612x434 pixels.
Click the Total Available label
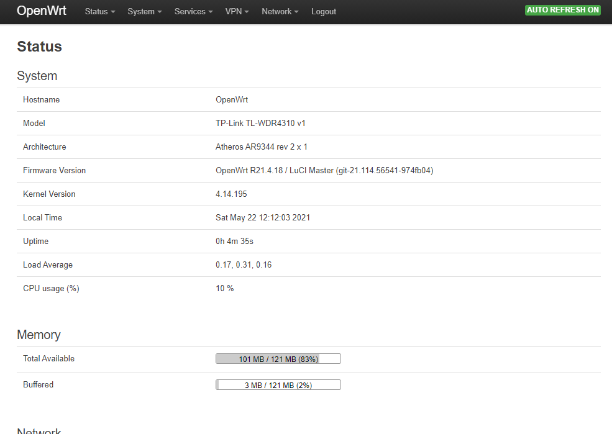(49, 359)
